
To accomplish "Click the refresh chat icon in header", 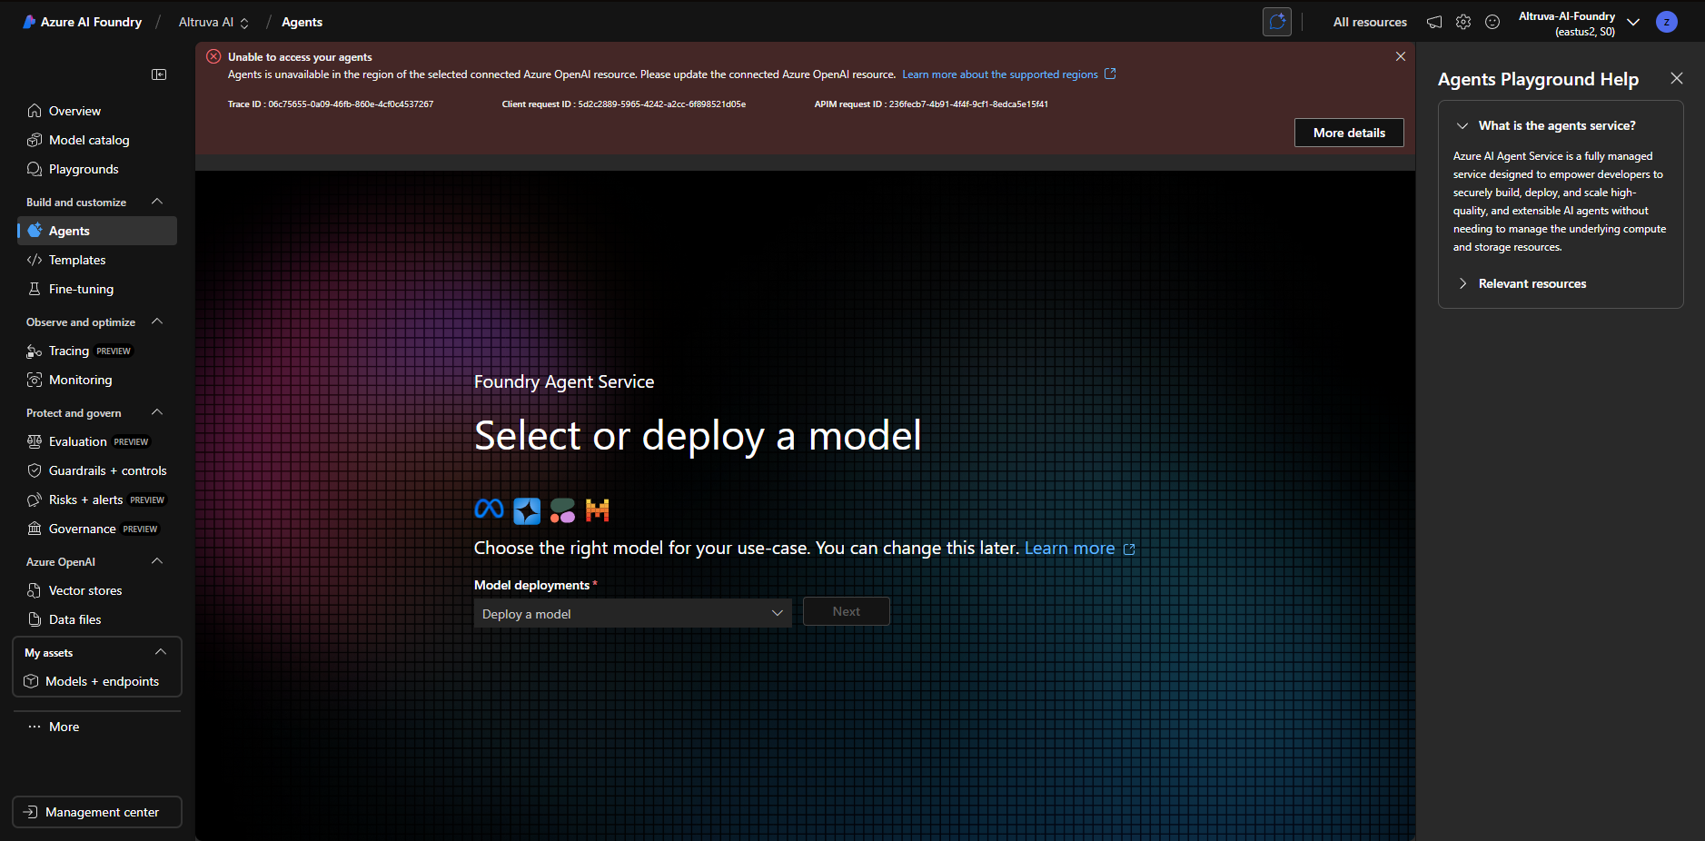I will pyautogui.click(x=1277, y=22).
